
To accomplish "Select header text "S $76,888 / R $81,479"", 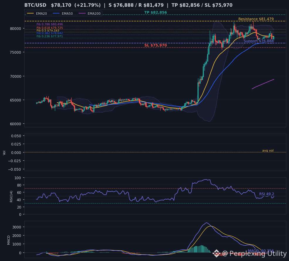I will [x=136, y=5].
